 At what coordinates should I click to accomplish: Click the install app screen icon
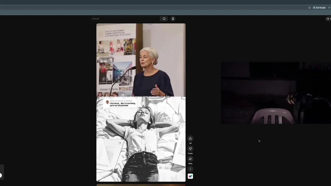[309, 8]
